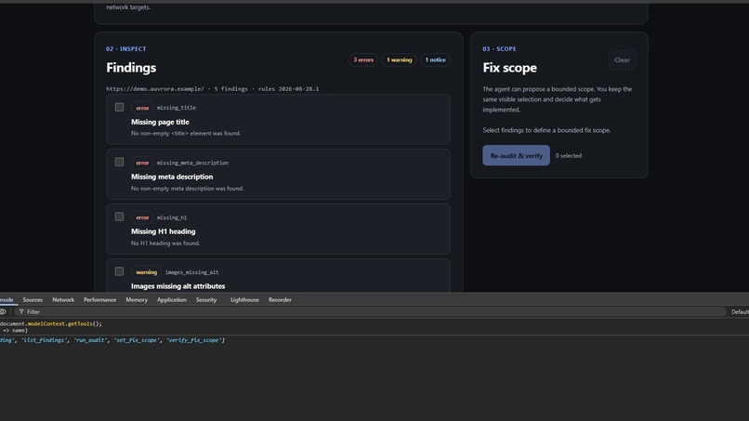Click the 0 selected counter
This screenshot has height=421, width=749.
[569, 156]
